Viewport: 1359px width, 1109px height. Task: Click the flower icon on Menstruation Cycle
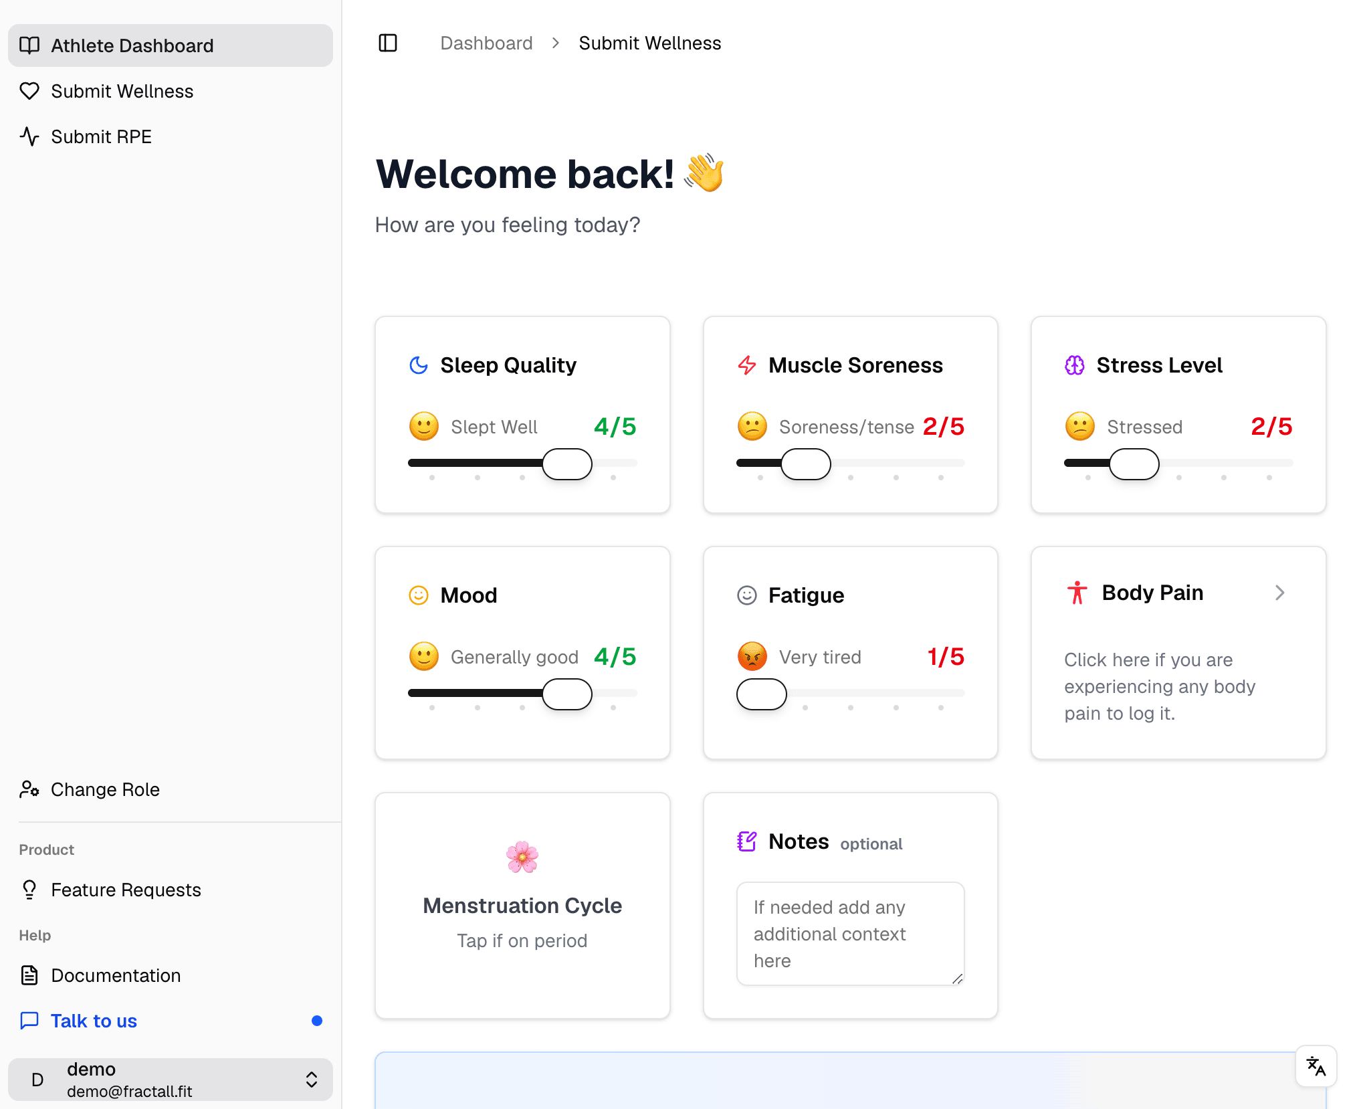pos(522,858)
